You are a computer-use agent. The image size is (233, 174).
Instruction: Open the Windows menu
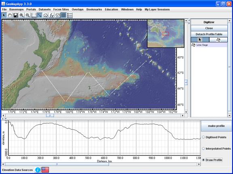pyautogui.click(x=127, y=9)
